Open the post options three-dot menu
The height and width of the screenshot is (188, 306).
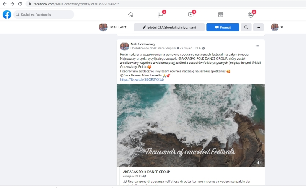point(257,46)
